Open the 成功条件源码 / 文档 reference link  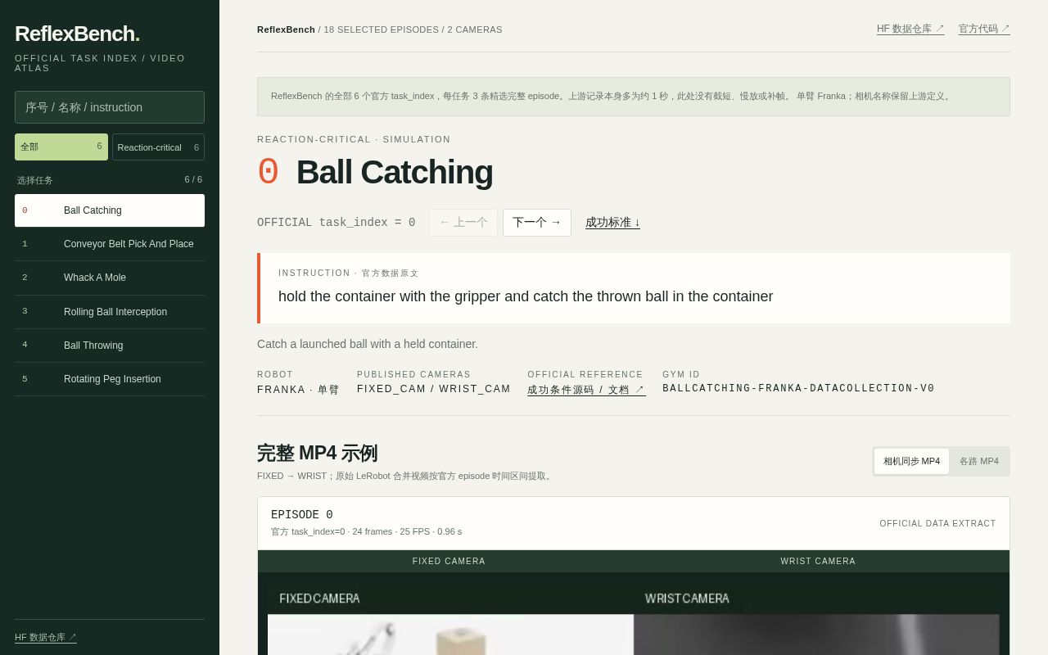coord(586,390)
